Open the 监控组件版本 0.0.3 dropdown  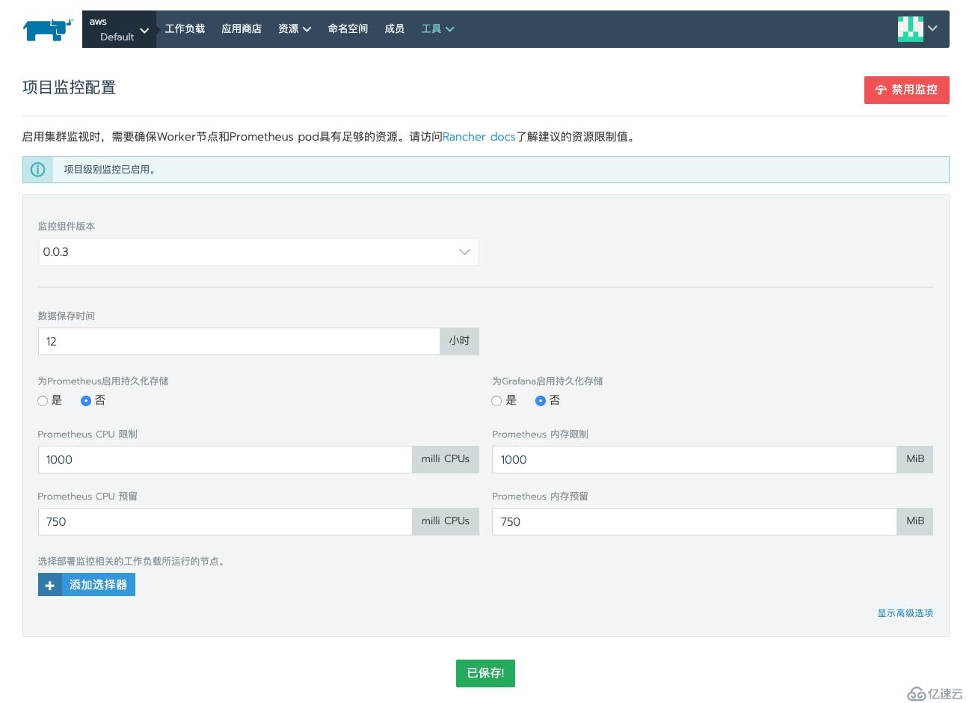pos(258,252)
